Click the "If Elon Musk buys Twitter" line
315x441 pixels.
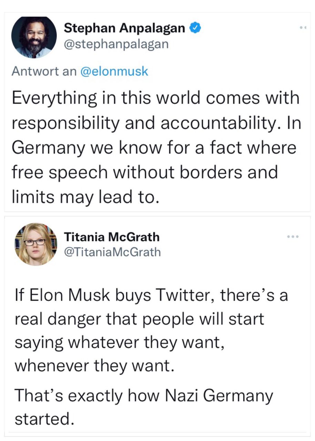pos(151,296)
